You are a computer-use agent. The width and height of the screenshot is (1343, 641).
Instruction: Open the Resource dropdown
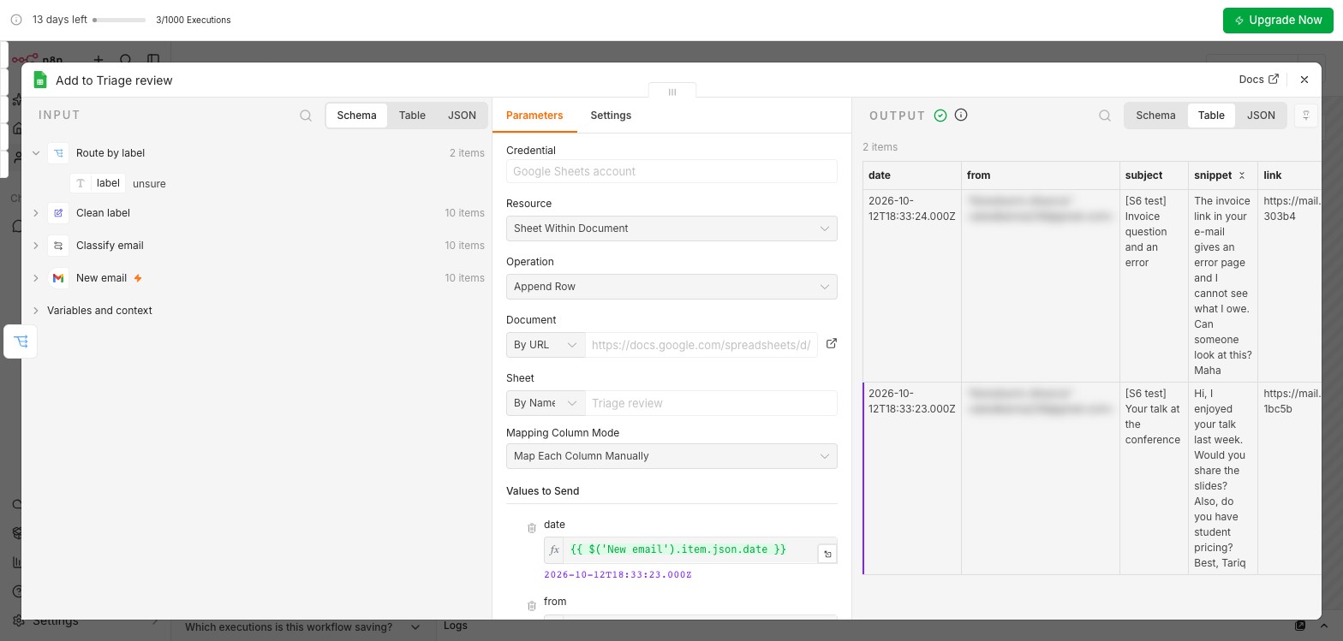[671, 229]
